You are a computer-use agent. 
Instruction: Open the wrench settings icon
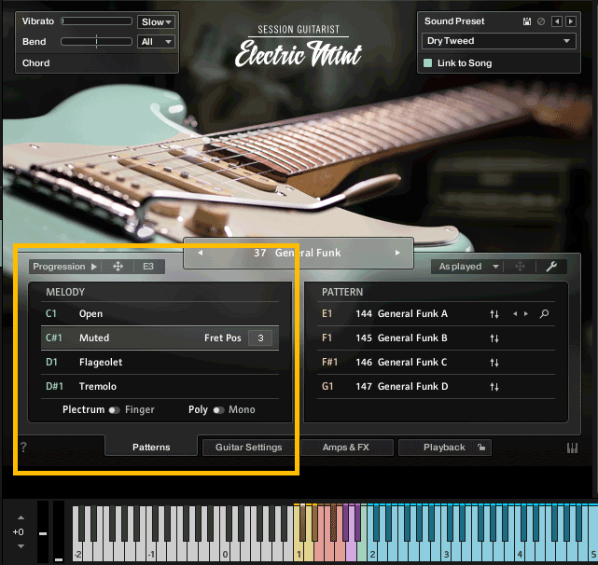pos(551,266)
